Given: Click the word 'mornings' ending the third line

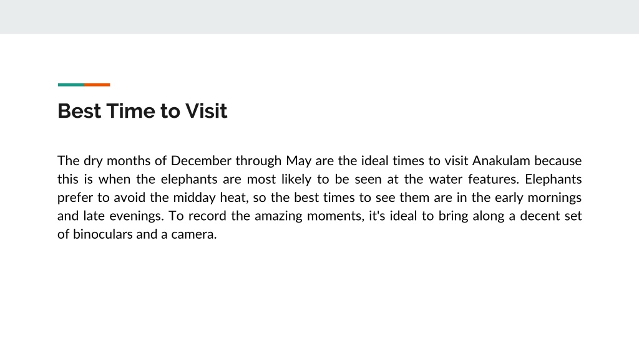Looking at the screenshot, I should click(554, 198).
